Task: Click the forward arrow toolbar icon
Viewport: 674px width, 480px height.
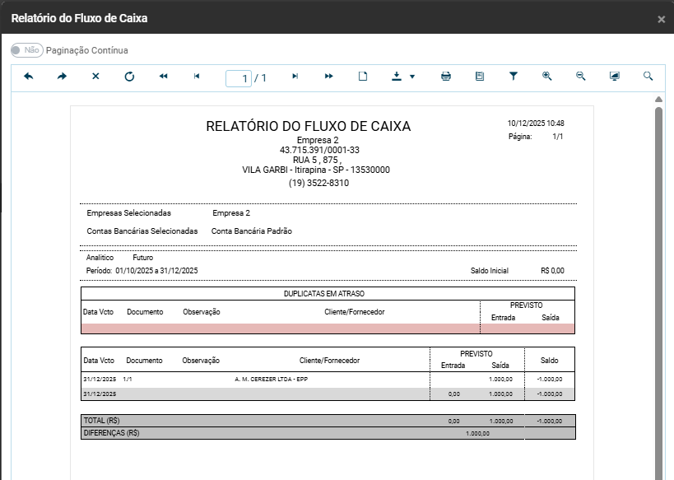Action: click(62, 77)
